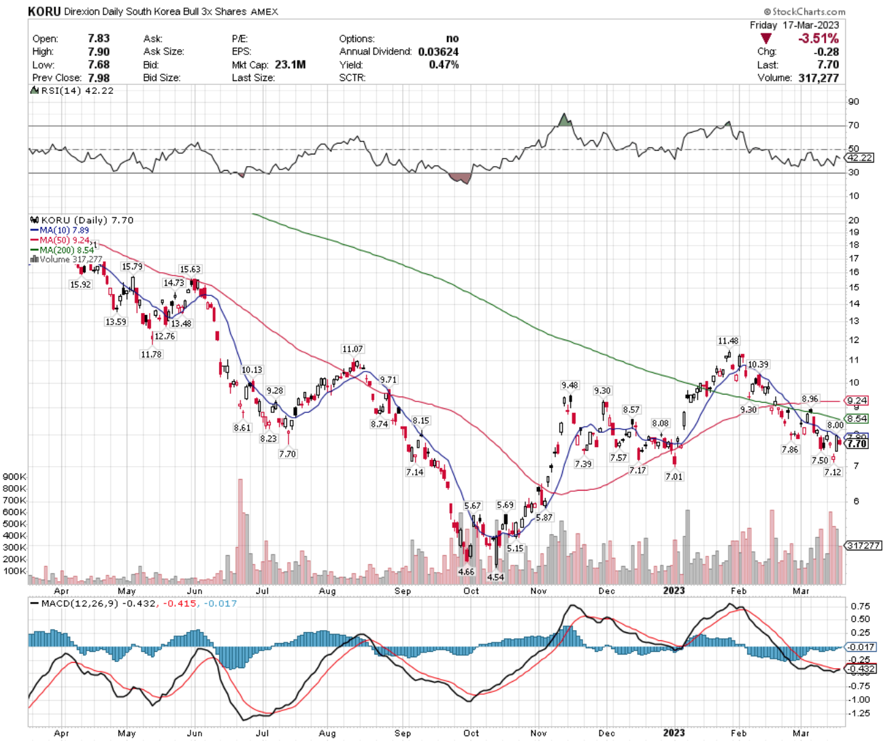The image size is (890, 743).
Task: Click the 10.39 February annotation
Action: pyautogui.click(x=758, y=365)
